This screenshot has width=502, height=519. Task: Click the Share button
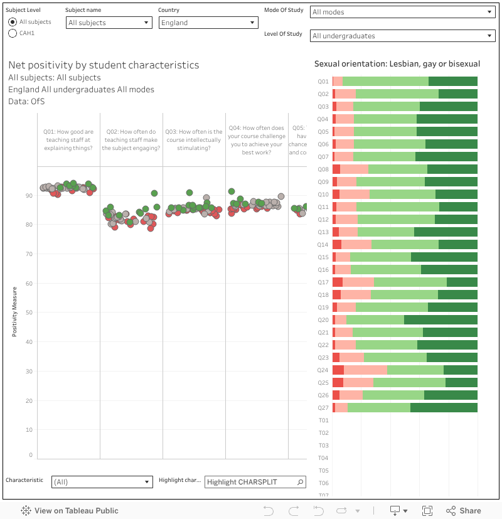[464, 511]
